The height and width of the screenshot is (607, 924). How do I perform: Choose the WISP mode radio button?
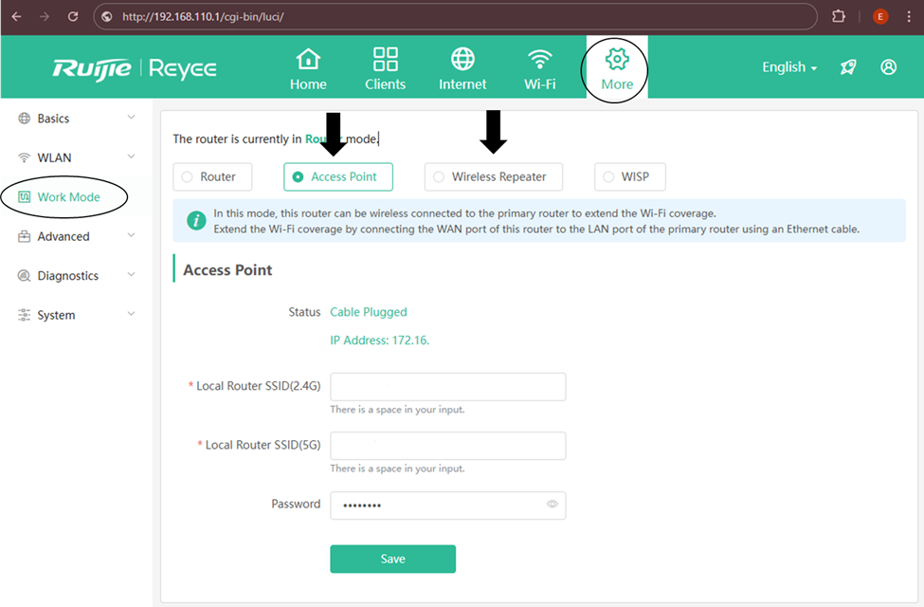click(608, 177)
